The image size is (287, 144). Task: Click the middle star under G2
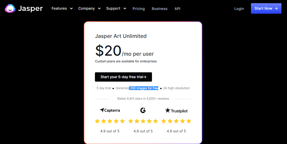tap(143, 121)
